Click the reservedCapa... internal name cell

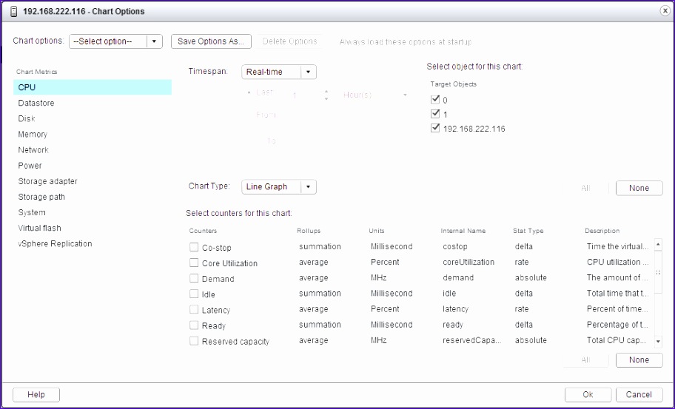click(471, 341)
